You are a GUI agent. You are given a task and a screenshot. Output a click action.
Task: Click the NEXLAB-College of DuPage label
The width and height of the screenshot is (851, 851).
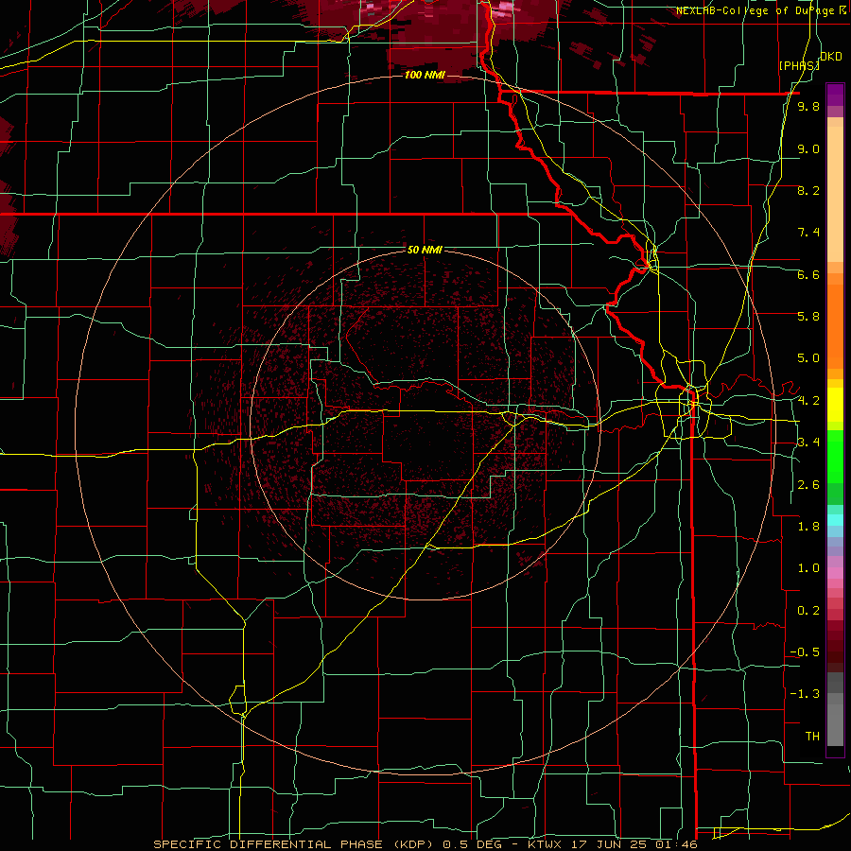[x=755, y=10]
